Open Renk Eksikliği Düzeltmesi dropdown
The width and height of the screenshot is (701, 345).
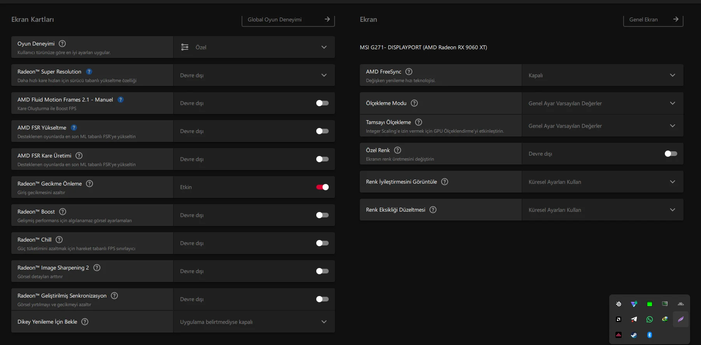tap(603, 210)
